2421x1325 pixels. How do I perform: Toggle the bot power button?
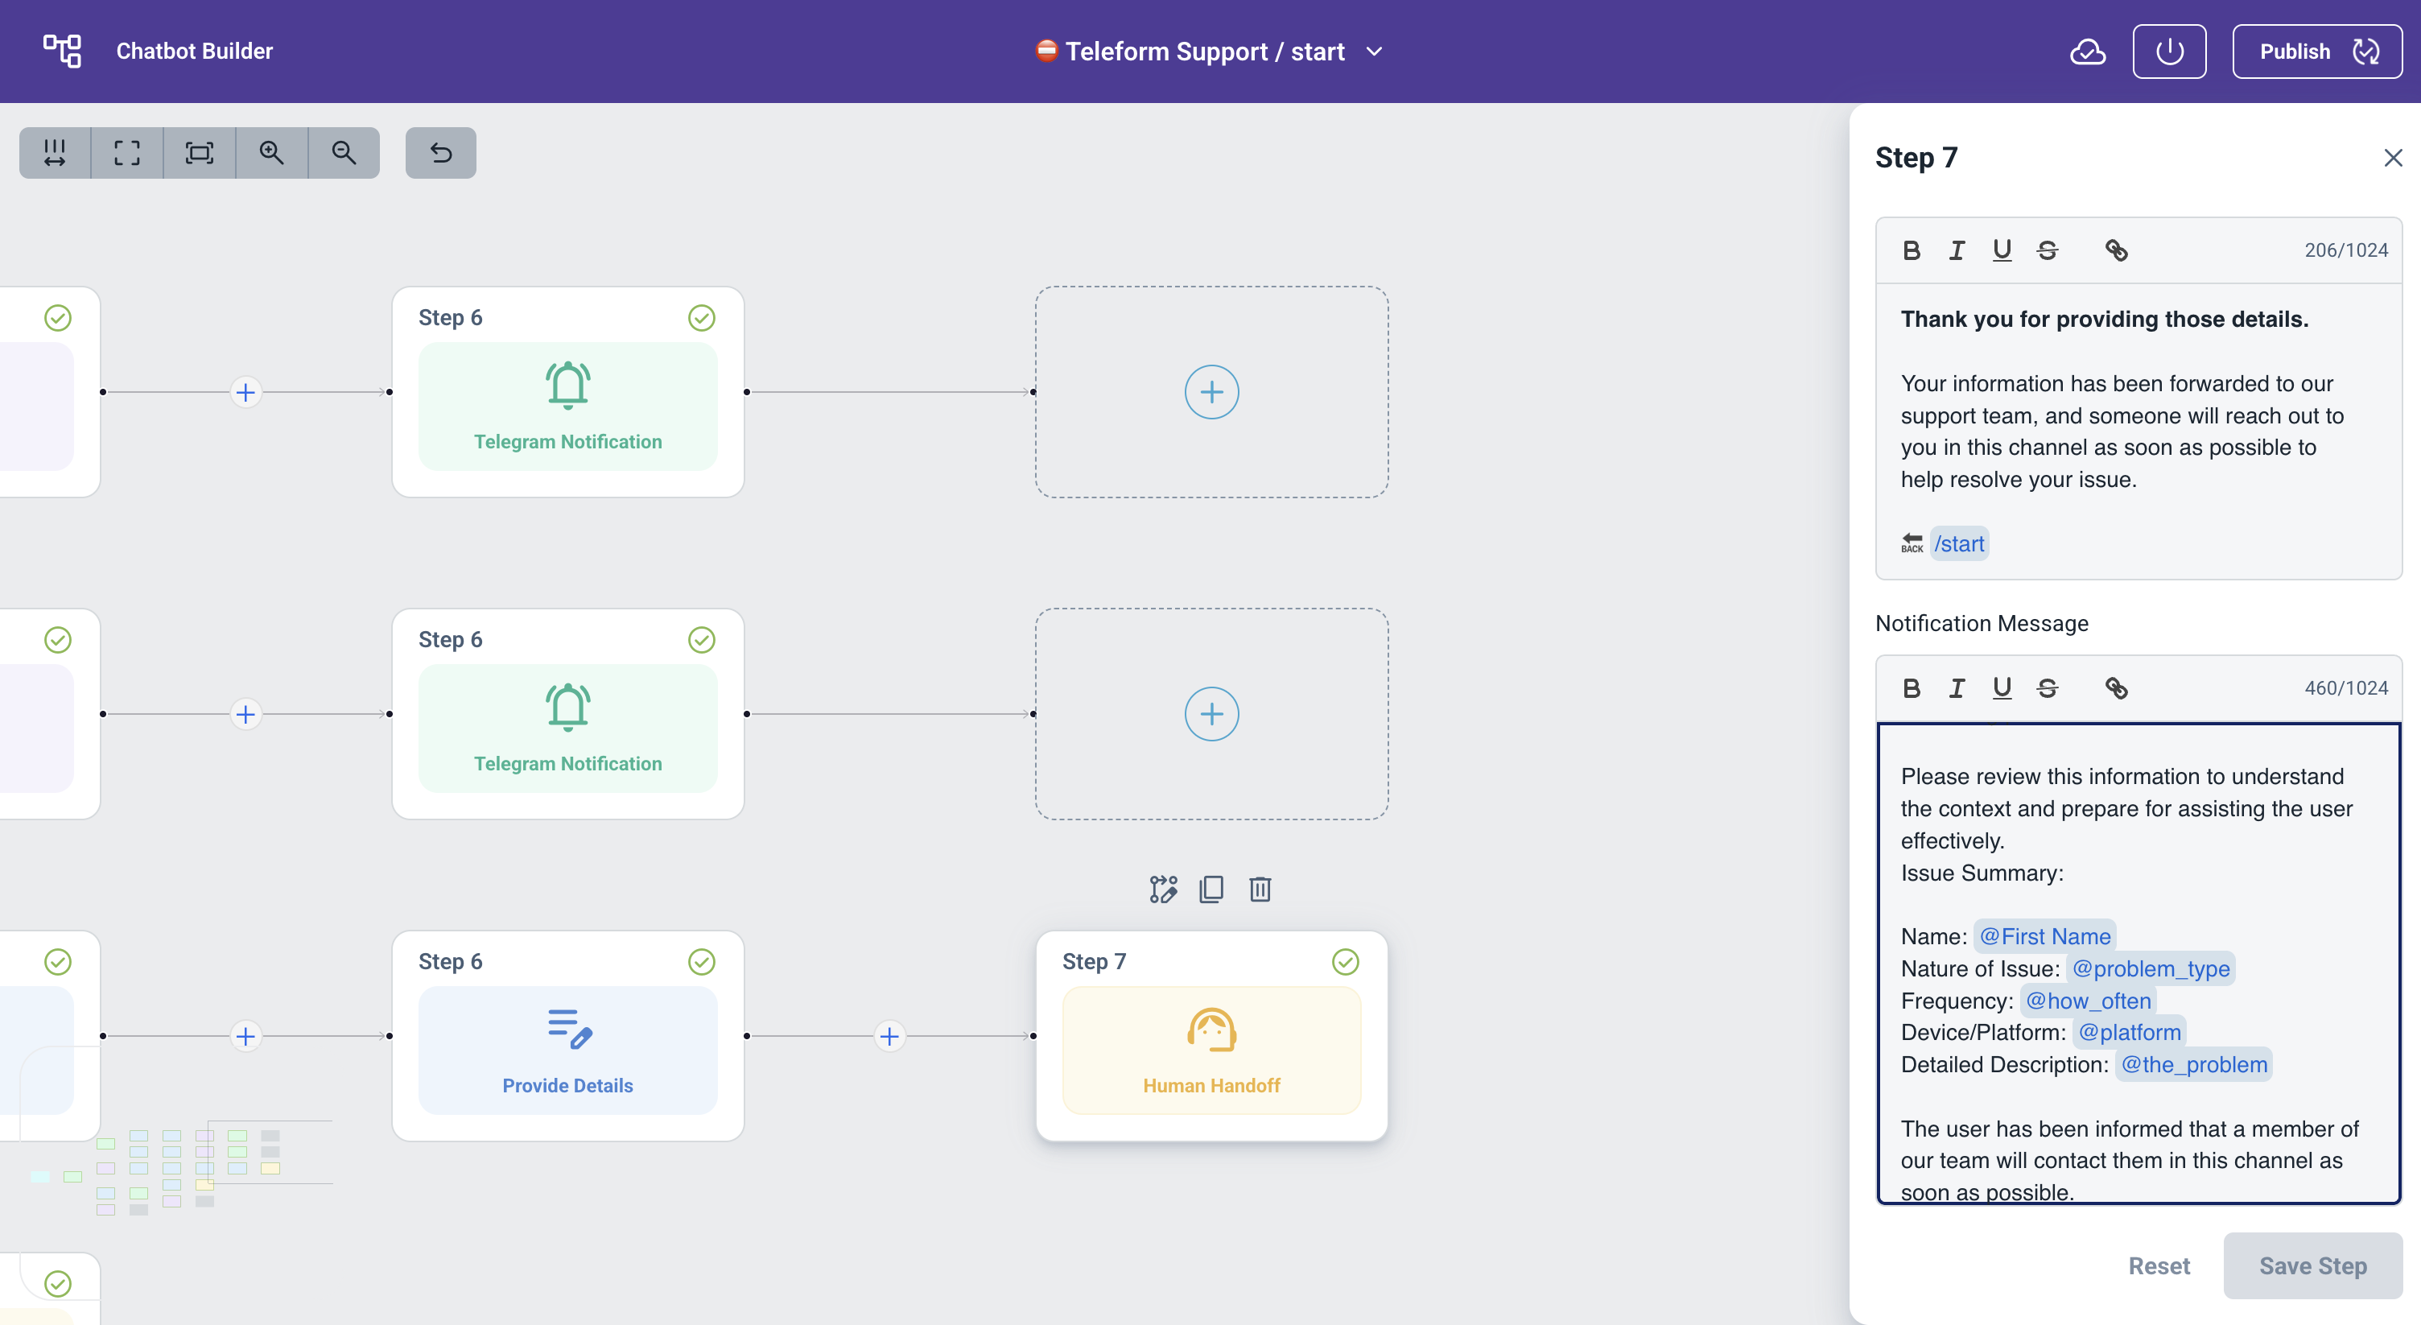pyautogui.click(x=2169, y=52)
